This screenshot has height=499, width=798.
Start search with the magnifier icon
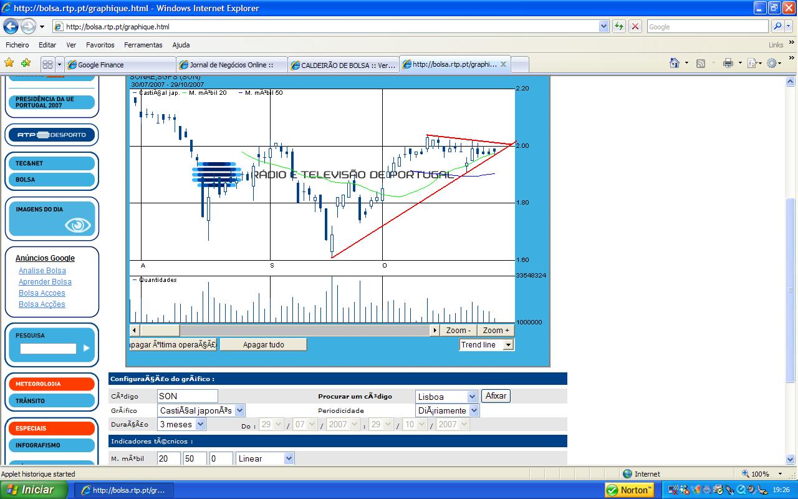(777, 26)
